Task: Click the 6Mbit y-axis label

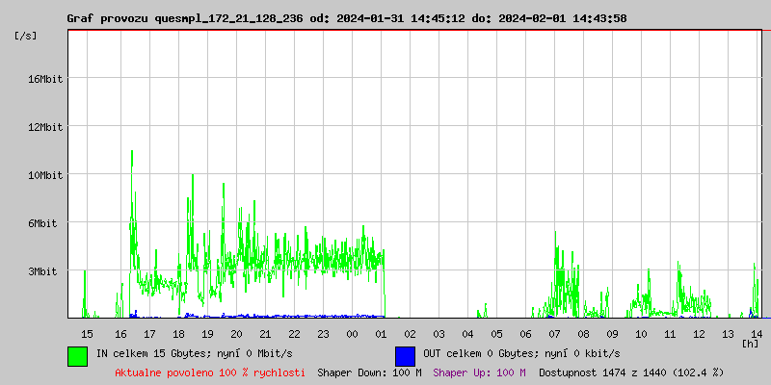Action: (44, 223)
